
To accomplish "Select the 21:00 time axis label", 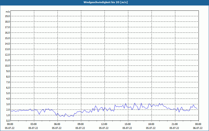I will pyautogui.click(x=175, y=124).
